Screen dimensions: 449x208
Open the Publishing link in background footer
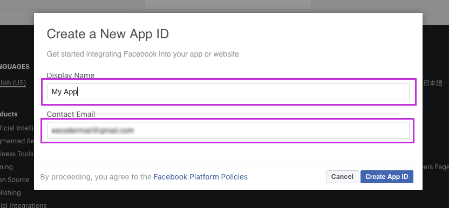click(10, 192)
